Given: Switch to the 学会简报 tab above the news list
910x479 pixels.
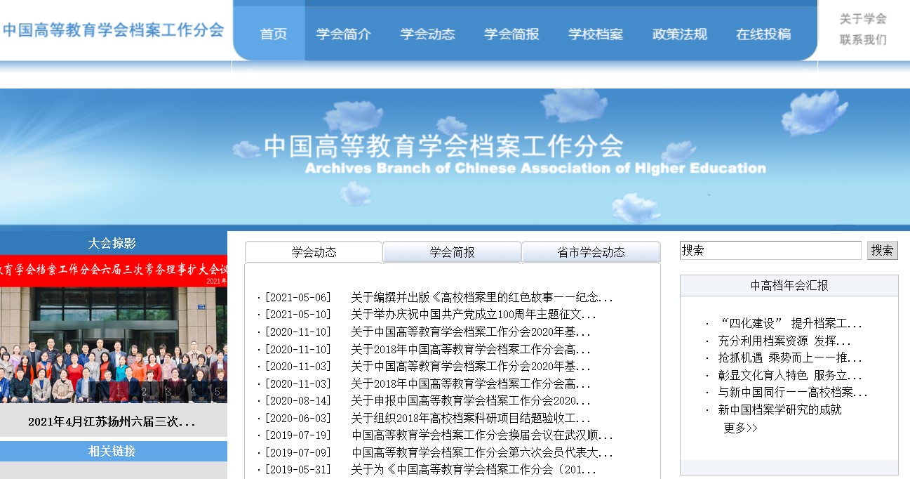Looking at the screenshot, I should pyautogui.click(x=452, y=252).
